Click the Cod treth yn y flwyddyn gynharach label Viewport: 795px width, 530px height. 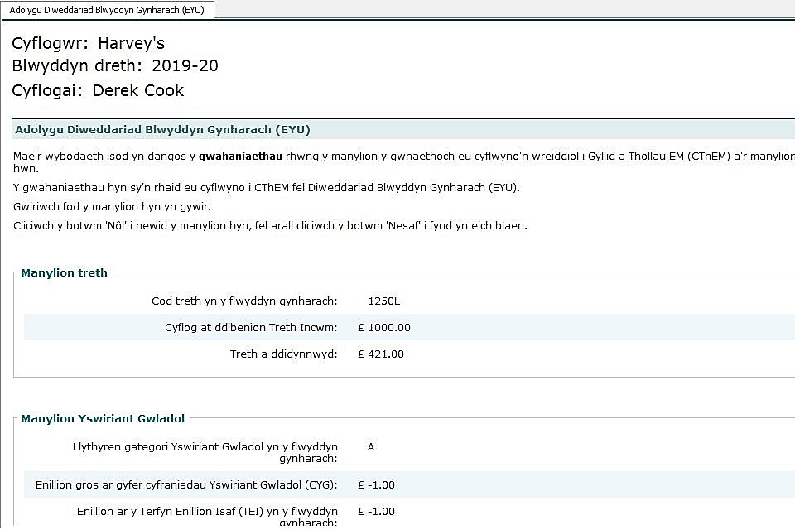click(244, 301)
